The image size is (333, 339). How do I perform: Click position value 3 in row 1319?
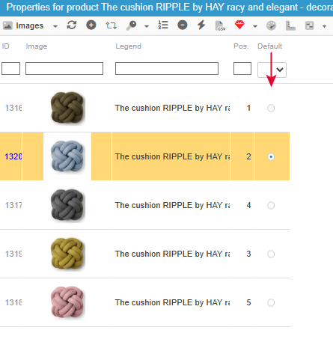[248, 254]
